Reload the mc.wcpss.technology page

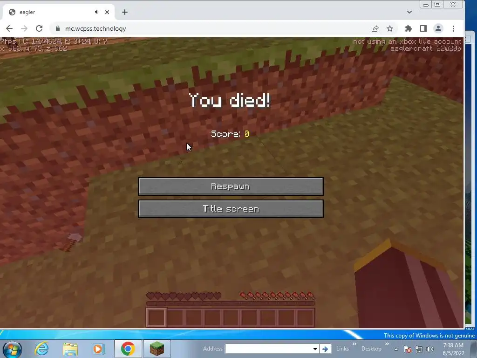39,28
